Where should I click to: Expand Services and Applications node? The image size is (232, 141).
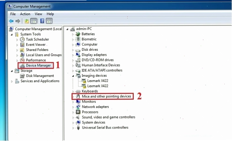pos(12,82)
